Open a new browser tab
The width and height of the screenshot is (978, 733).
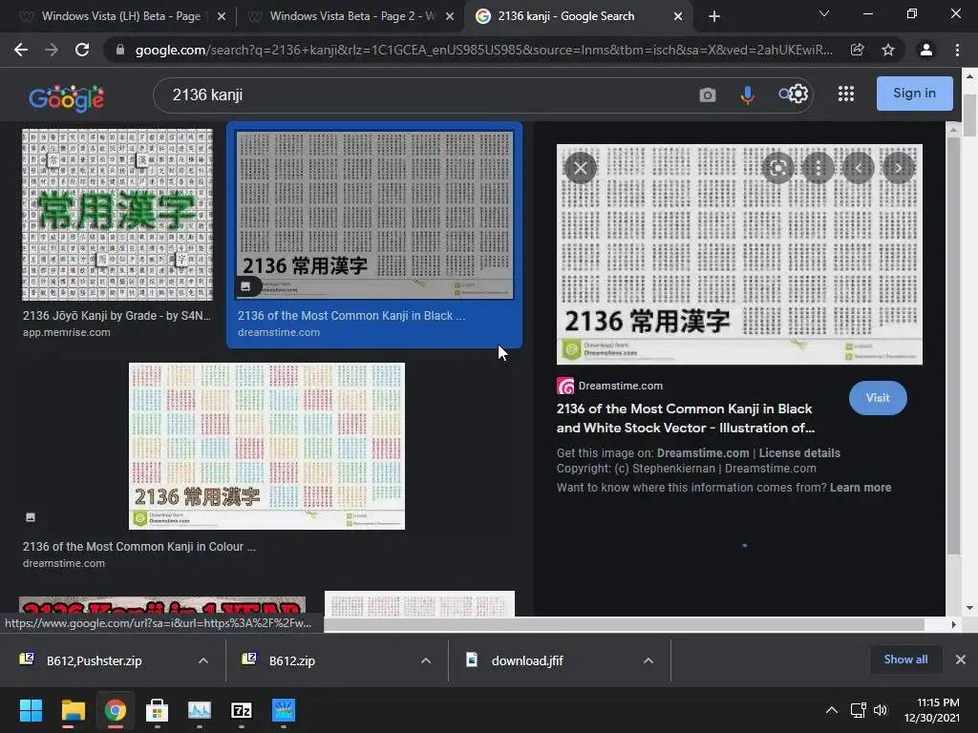714,16
